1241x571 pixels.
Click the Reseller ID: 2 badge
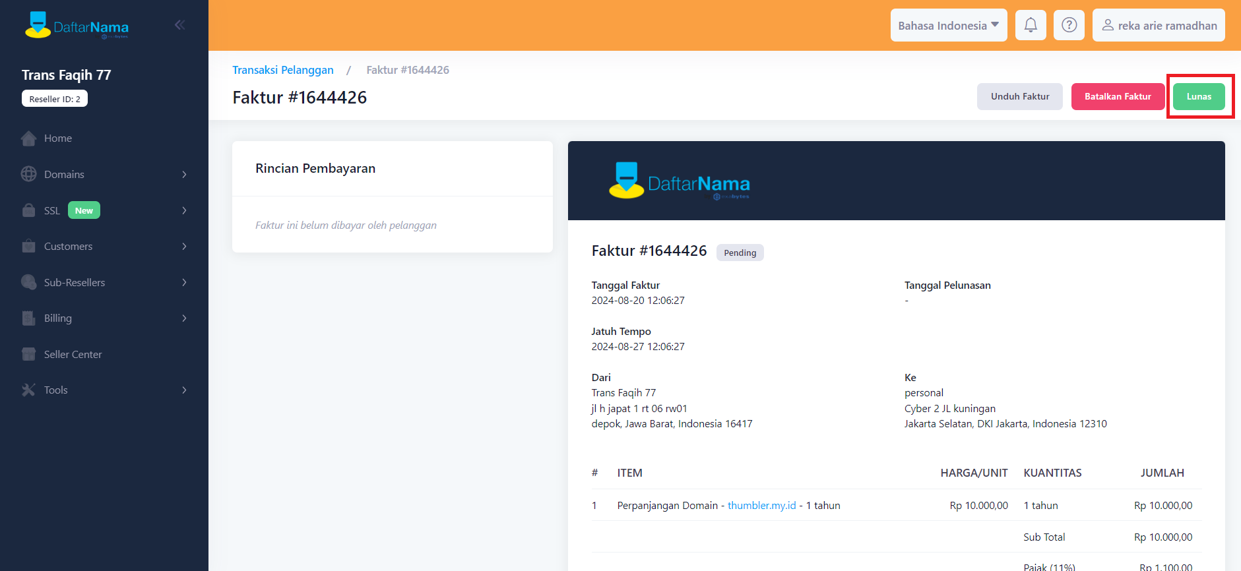point(55,99)
